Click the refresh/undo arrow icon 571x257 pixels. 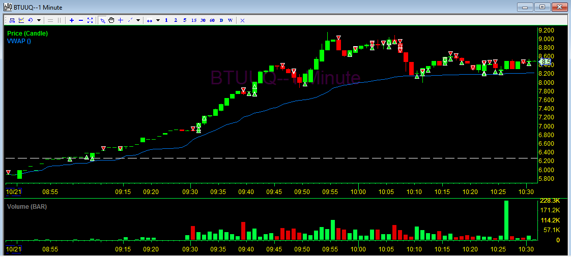click(31, 20)
